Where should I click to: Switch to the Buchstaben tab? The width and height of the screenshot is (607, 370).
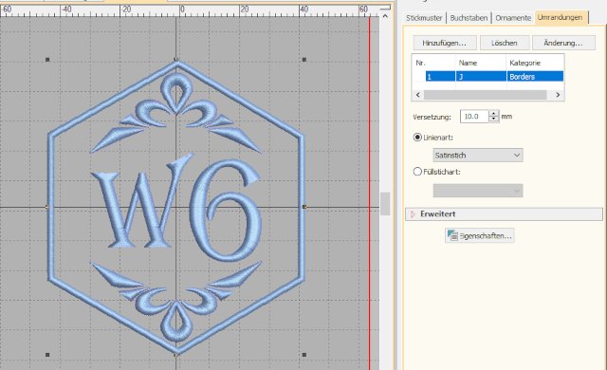(469, 18)
